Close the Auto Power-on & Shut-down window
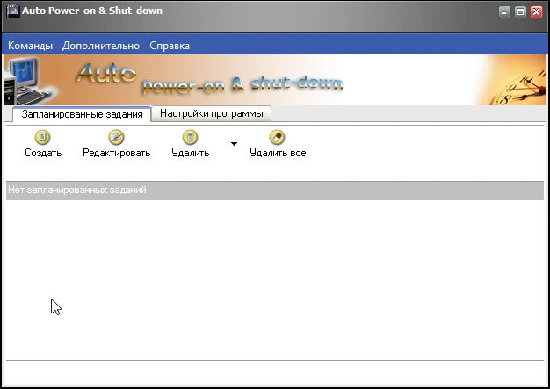This screenshot has width=550, height=389. 537,12
